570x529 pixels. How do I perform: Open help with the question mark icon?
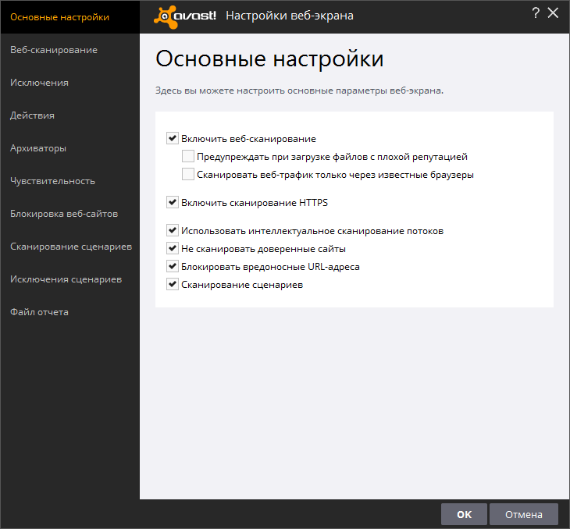pyautogui.click(x=536, y=13)
